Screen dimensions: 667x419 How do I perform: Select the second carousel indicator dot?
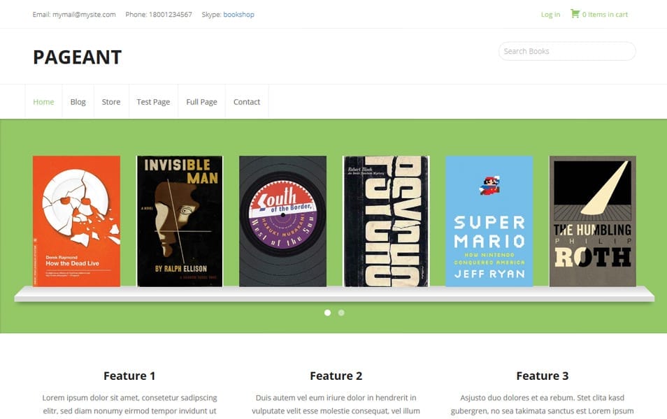tap(341, 313)
